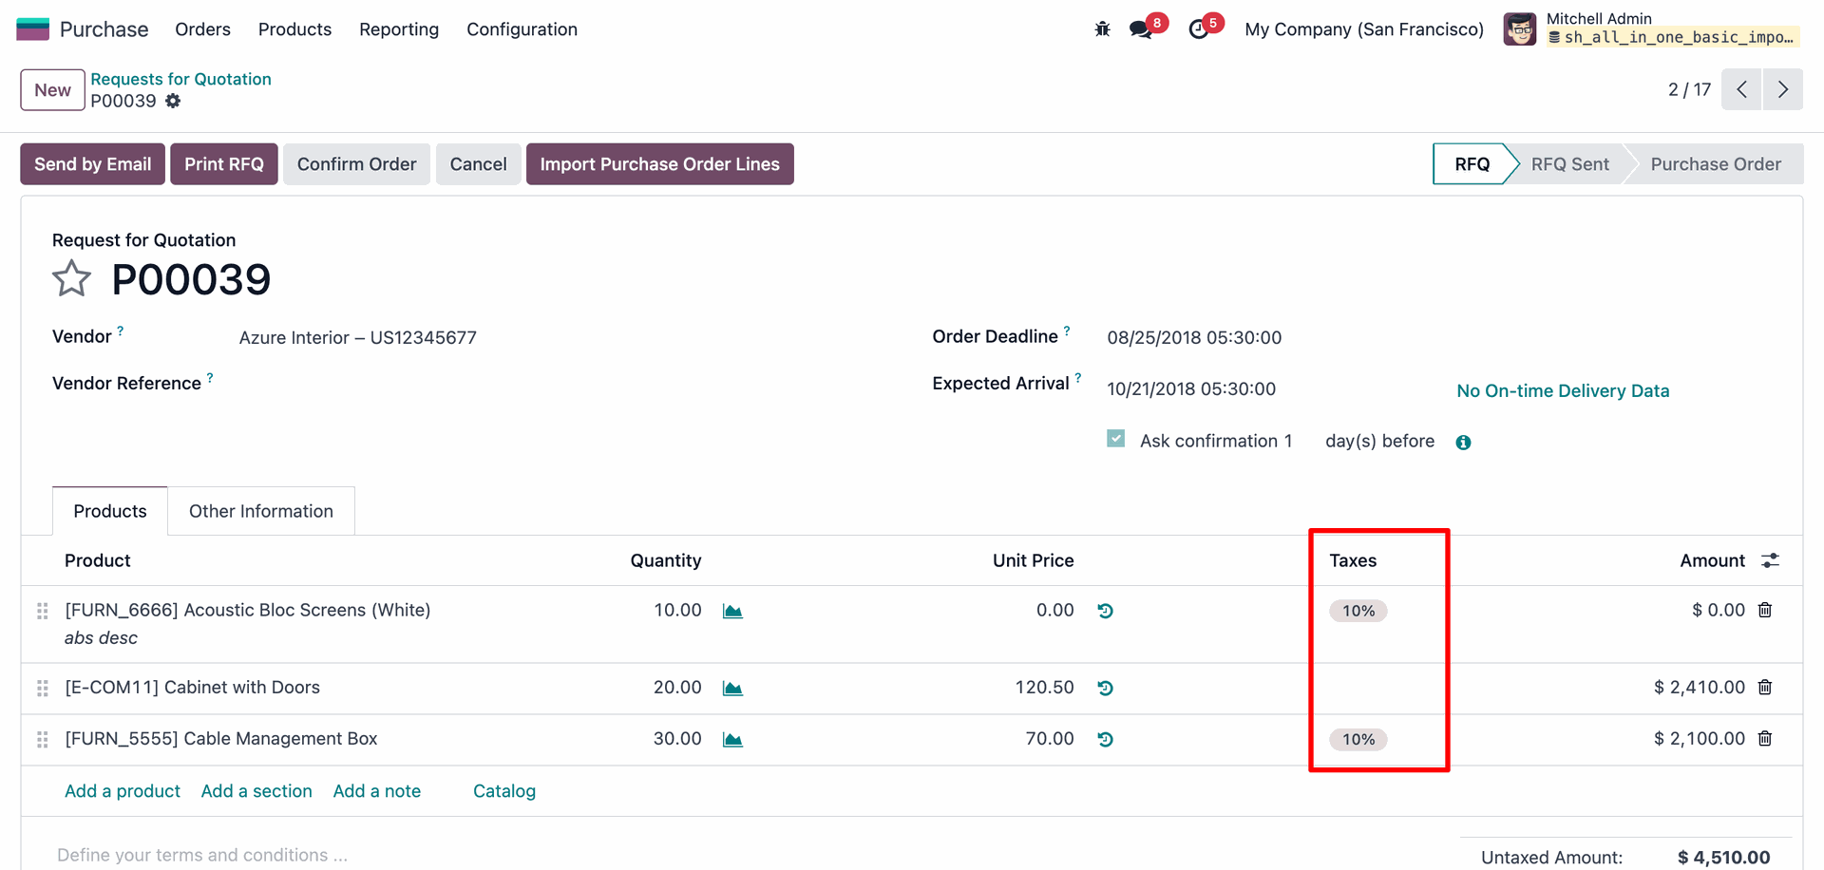Delete the Acoustic Bloc Screens line
1824x870 pixels.
click(1765, 610)
